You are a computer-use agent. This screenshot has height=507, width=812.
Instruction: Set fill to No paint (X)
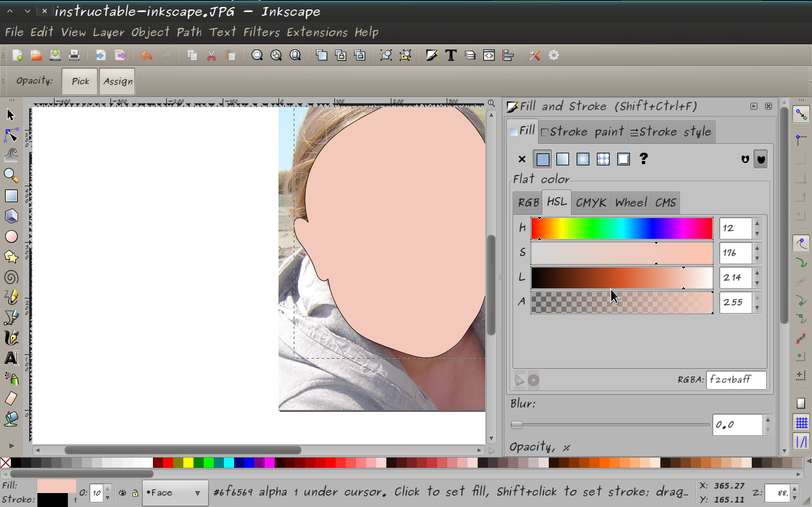pos(522,159)
